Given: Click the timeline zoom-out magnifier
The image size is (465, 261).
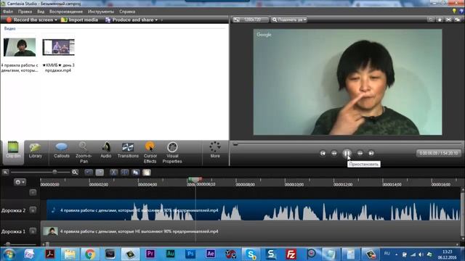Looking at the screenshot, I should (5, 172).
